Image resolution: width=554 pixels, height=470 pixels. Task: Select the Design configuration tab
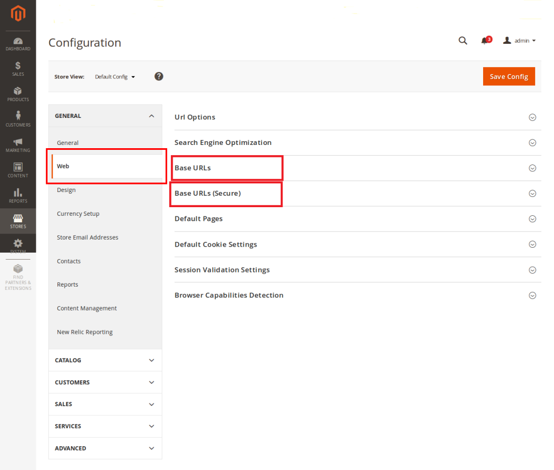click(x=67, y=190)
